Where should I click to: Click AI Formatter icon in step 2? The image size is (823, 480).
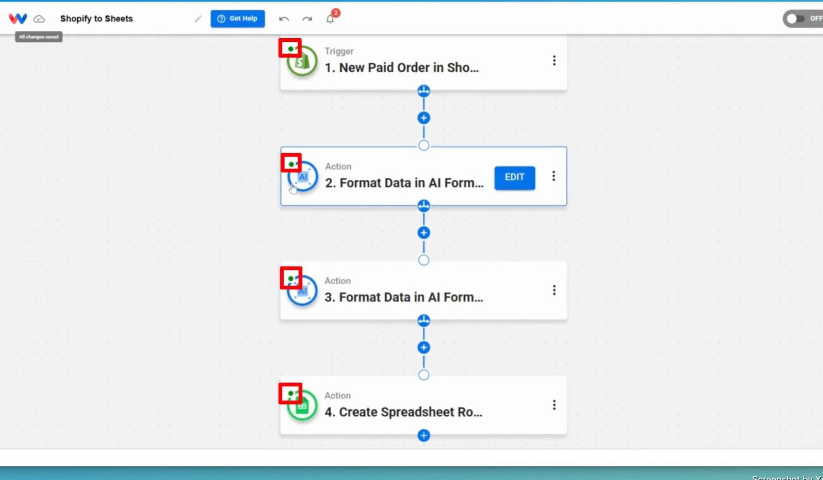click(x=303, y=177)
